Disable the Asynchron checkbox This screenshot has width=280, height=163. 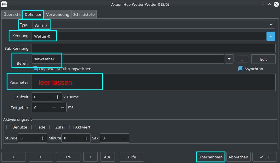[x=241, y=69]
